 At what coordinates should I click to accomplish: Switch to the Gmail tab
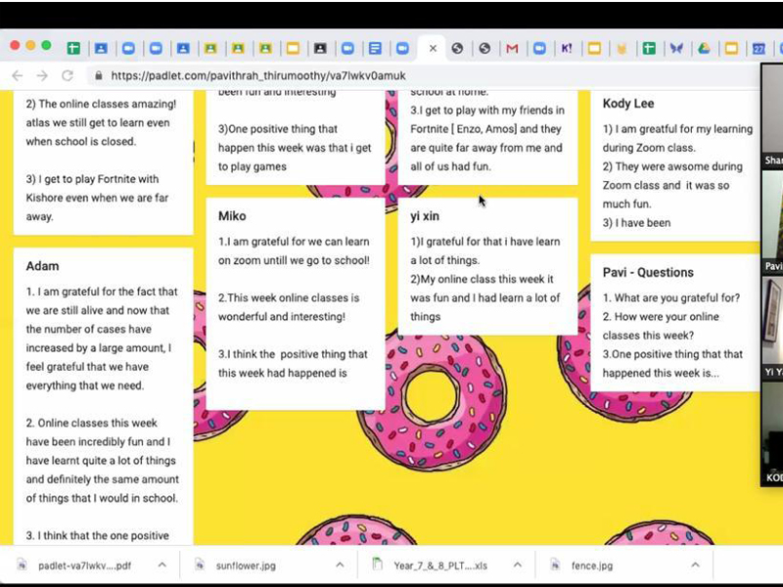(x=512, y=48)
